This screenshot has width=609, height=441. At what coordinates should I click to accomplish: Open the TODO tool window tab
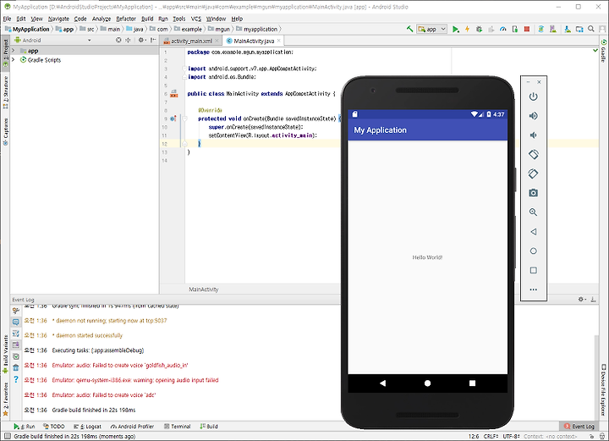coord(54,427)
